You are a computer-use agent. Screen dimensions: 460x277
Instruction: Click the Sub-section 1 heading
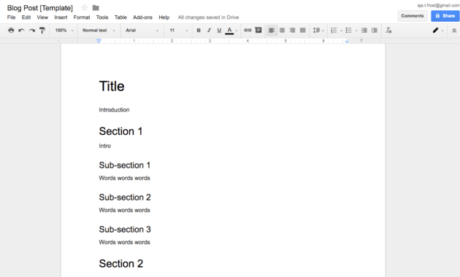125,165
